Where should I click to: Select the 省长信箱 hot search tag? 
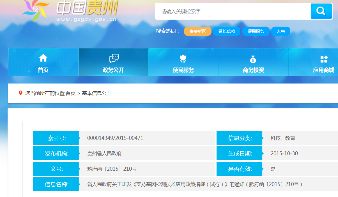click(x=227, y=31)
